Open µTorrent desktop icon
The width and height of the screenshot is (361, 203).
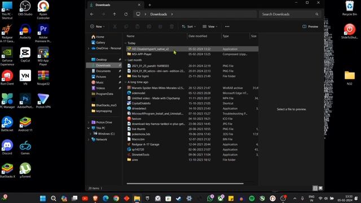25,170
